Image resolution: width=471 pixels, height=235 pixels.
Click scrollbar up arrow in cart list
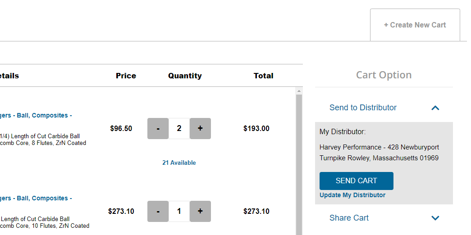[299, 91]
